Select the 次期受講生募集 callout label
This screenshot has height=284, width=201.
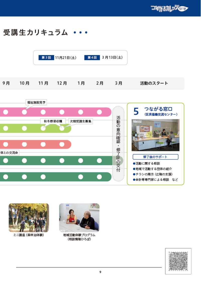click(x=80, y=121)
